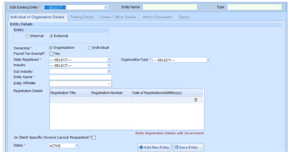289x155 pixels.
Task: Select the Internal entity radio button
Action: pos(27,36)
